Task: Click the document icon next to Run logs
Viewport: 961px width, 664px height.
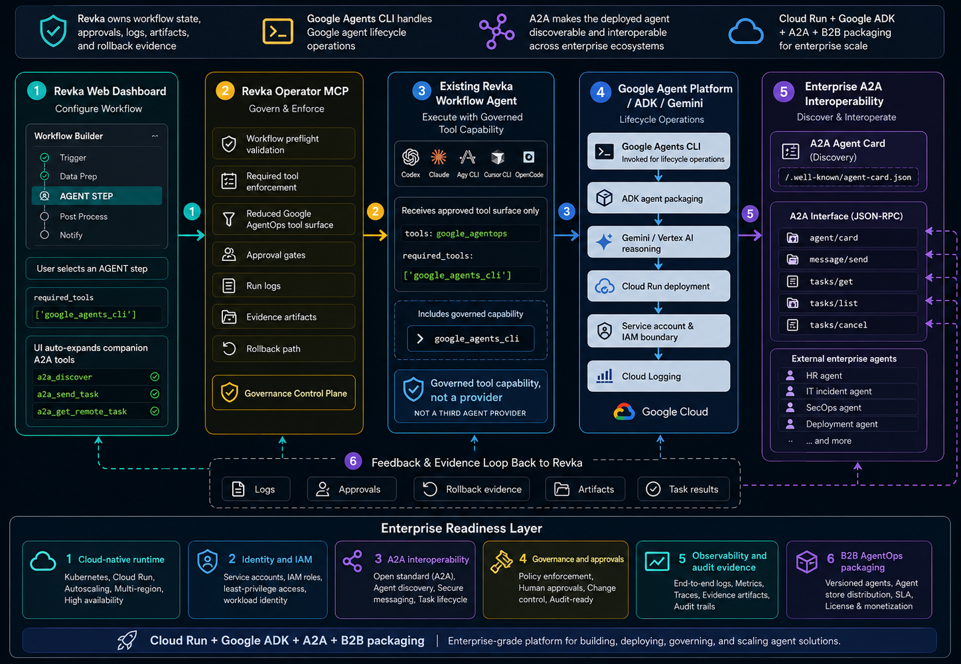Action: (229, 286)
